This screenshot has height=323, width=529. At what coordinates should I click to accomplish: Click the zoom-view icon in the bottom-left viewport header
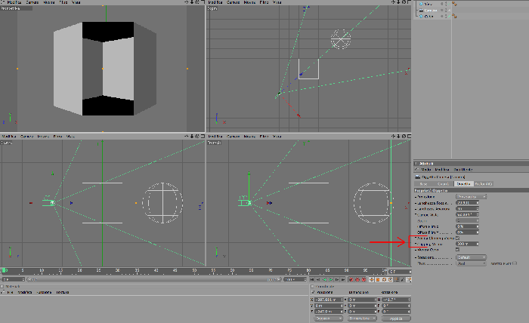(x=192, y=137)
